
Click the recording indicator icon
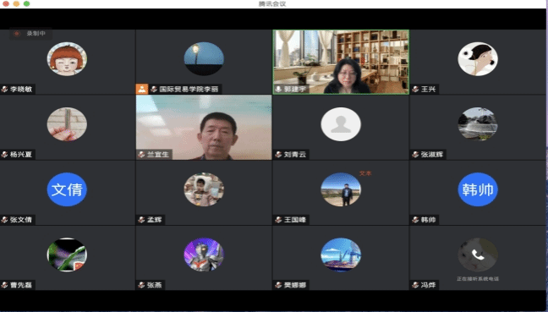16,34
